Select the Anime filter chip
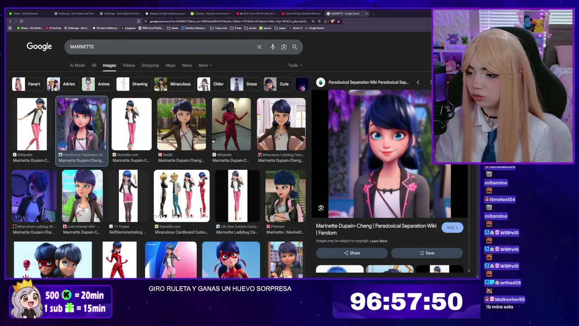The width and height of the screenshot is (579, 326). [x=97, y=84]
